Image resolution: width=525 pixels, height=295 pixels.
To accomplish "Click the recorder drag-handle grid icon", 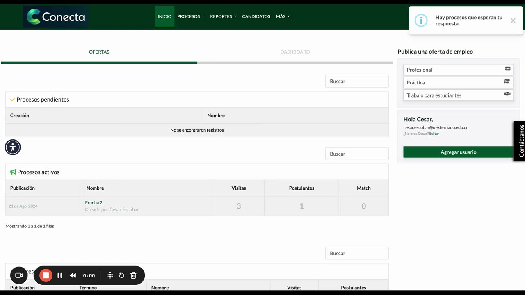I will pyautogui.click(x=110, y=275).
